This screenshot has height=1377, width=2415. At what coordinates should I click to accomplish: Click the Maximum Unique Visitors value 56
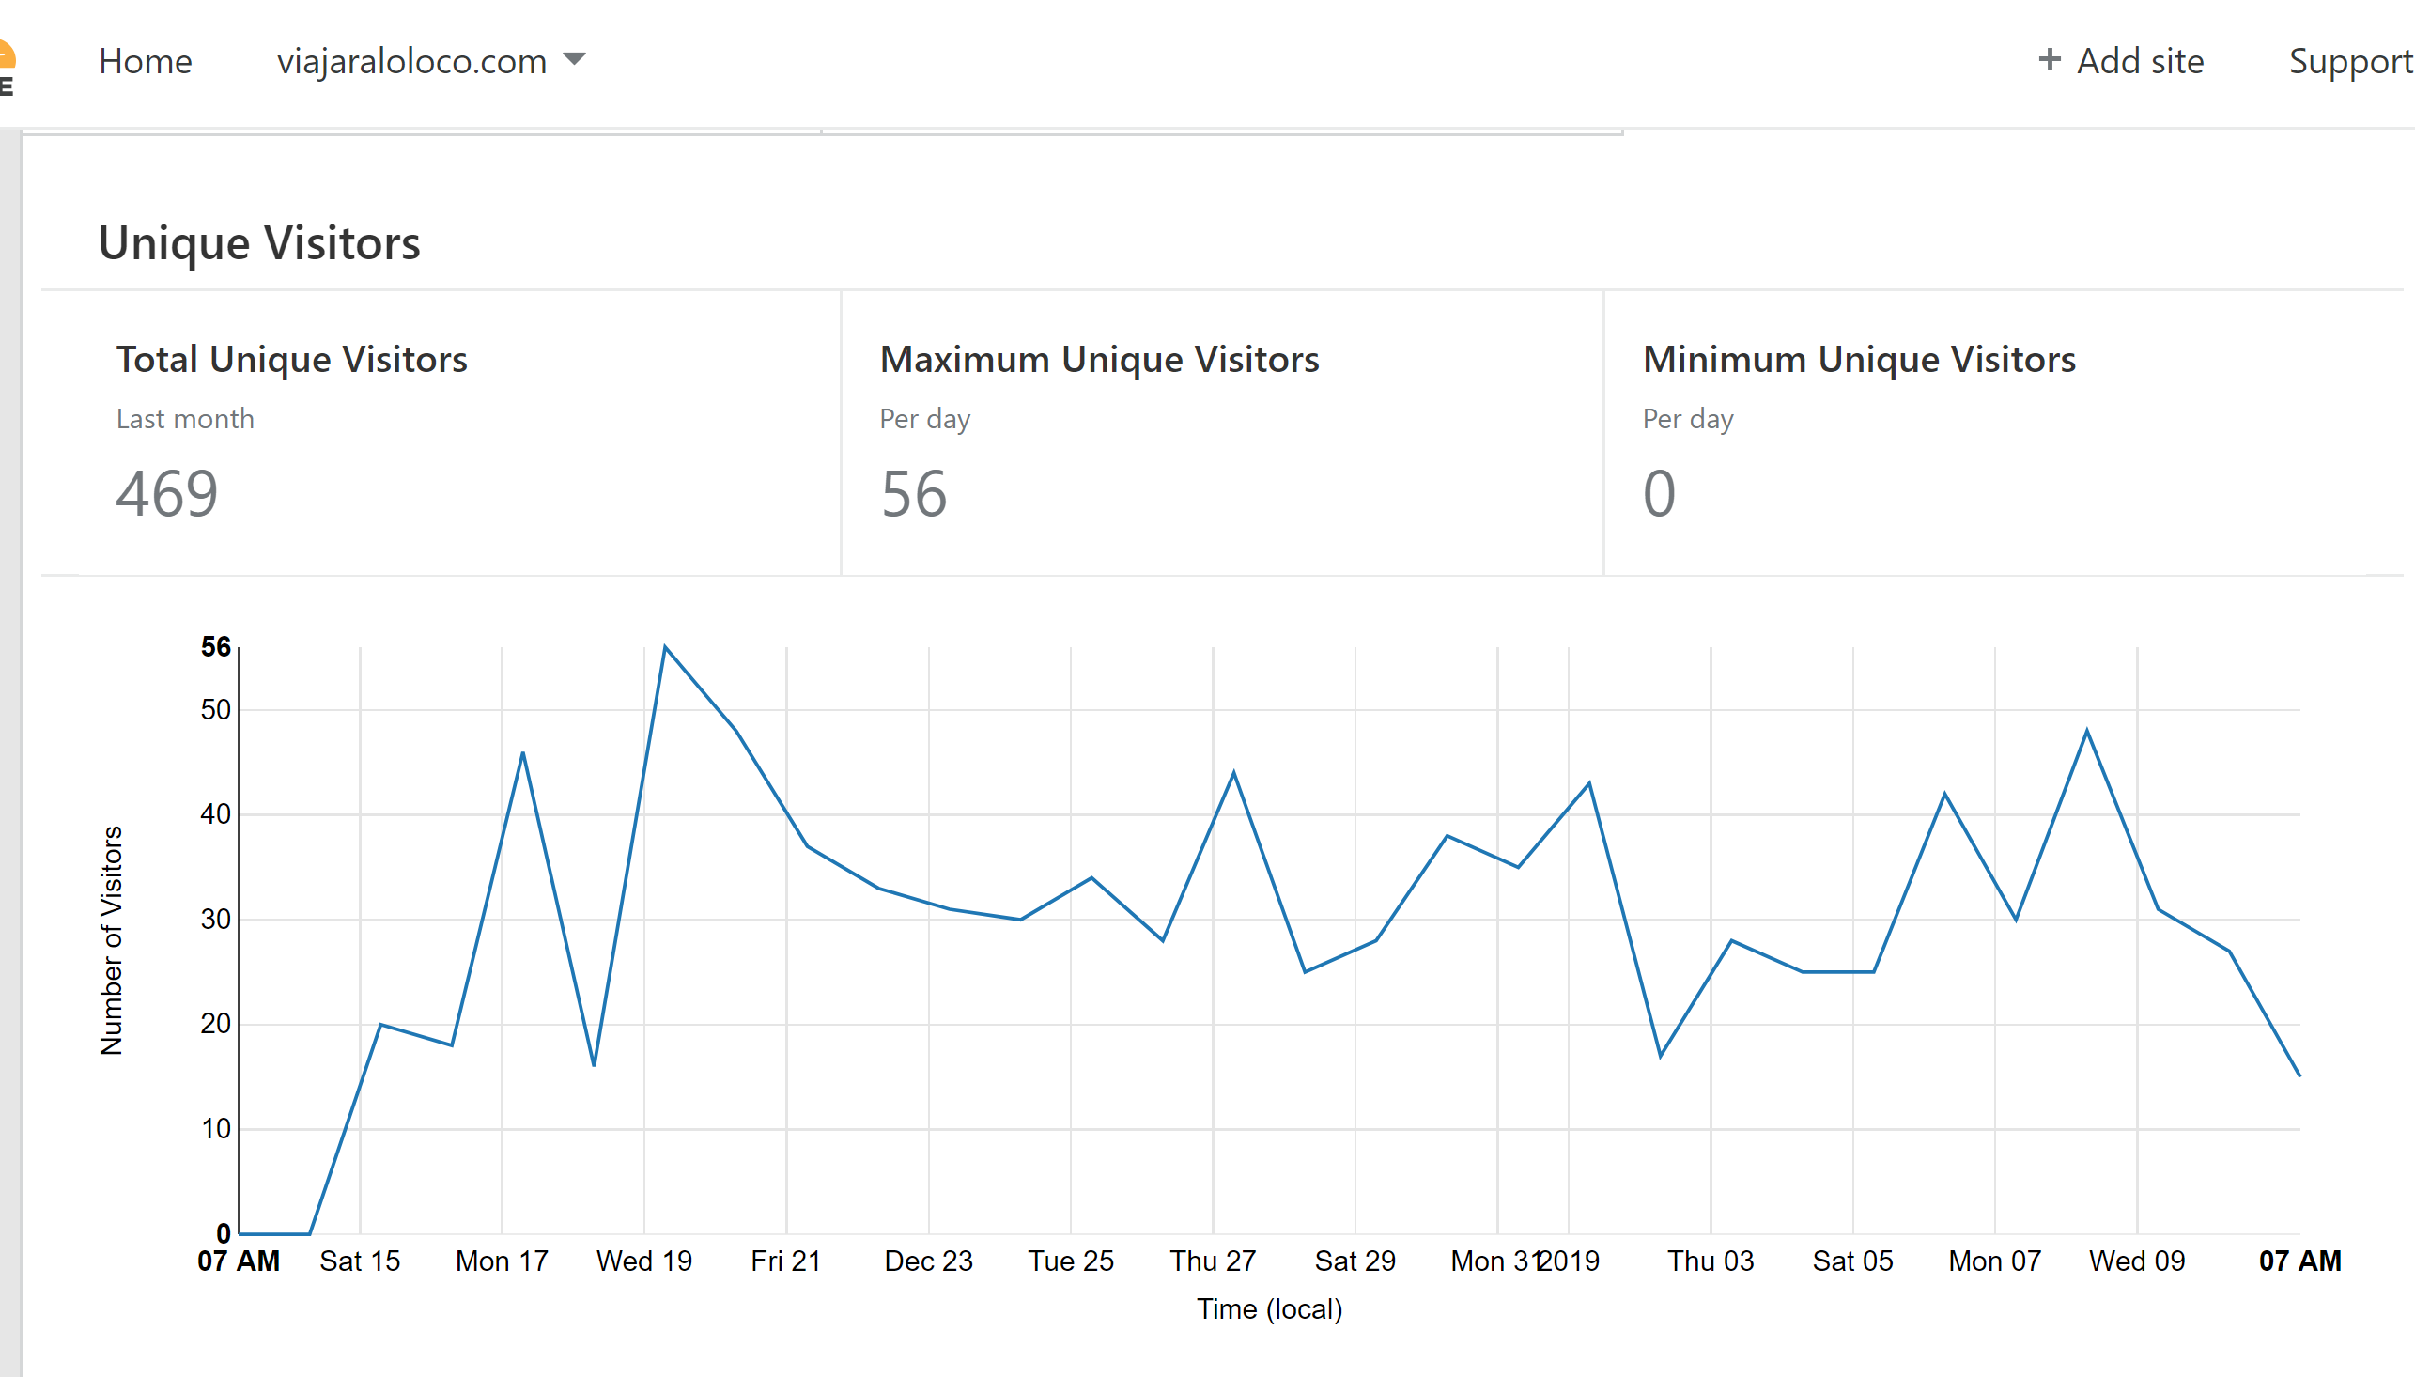913,493
